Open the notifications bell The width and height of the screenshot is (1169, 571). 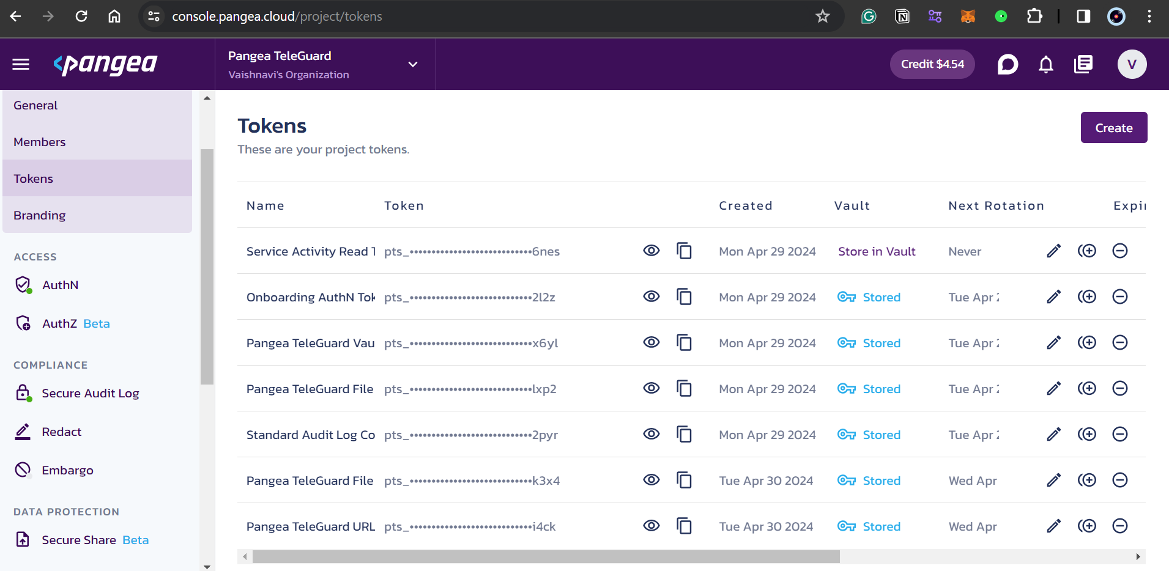(x=1046, y=64)
